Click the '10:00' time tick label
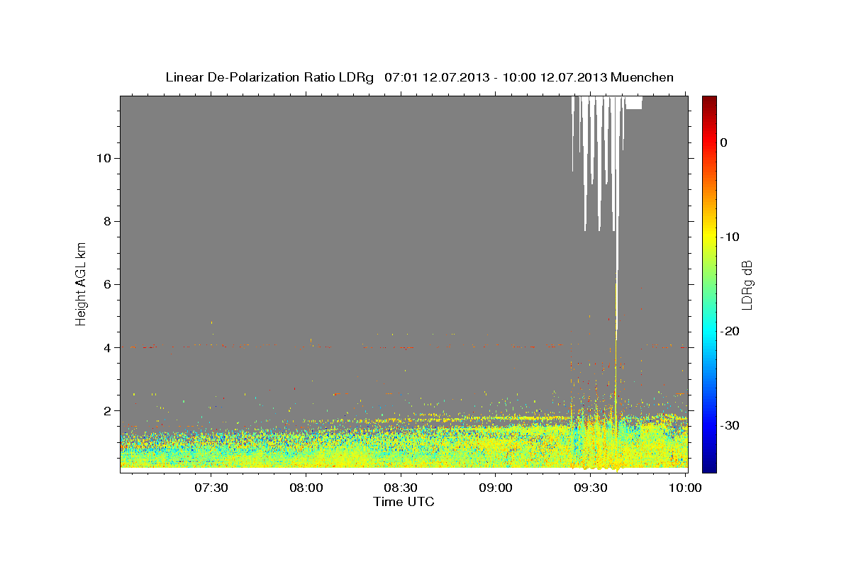851x567 pixels. (x=685, y=488)
